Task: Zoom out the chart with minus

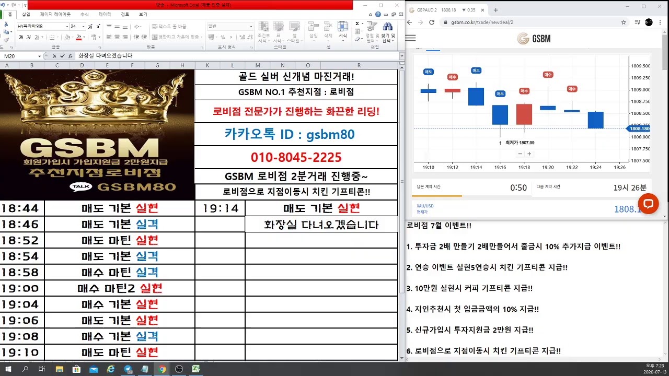Action: (x=520, y=154)
